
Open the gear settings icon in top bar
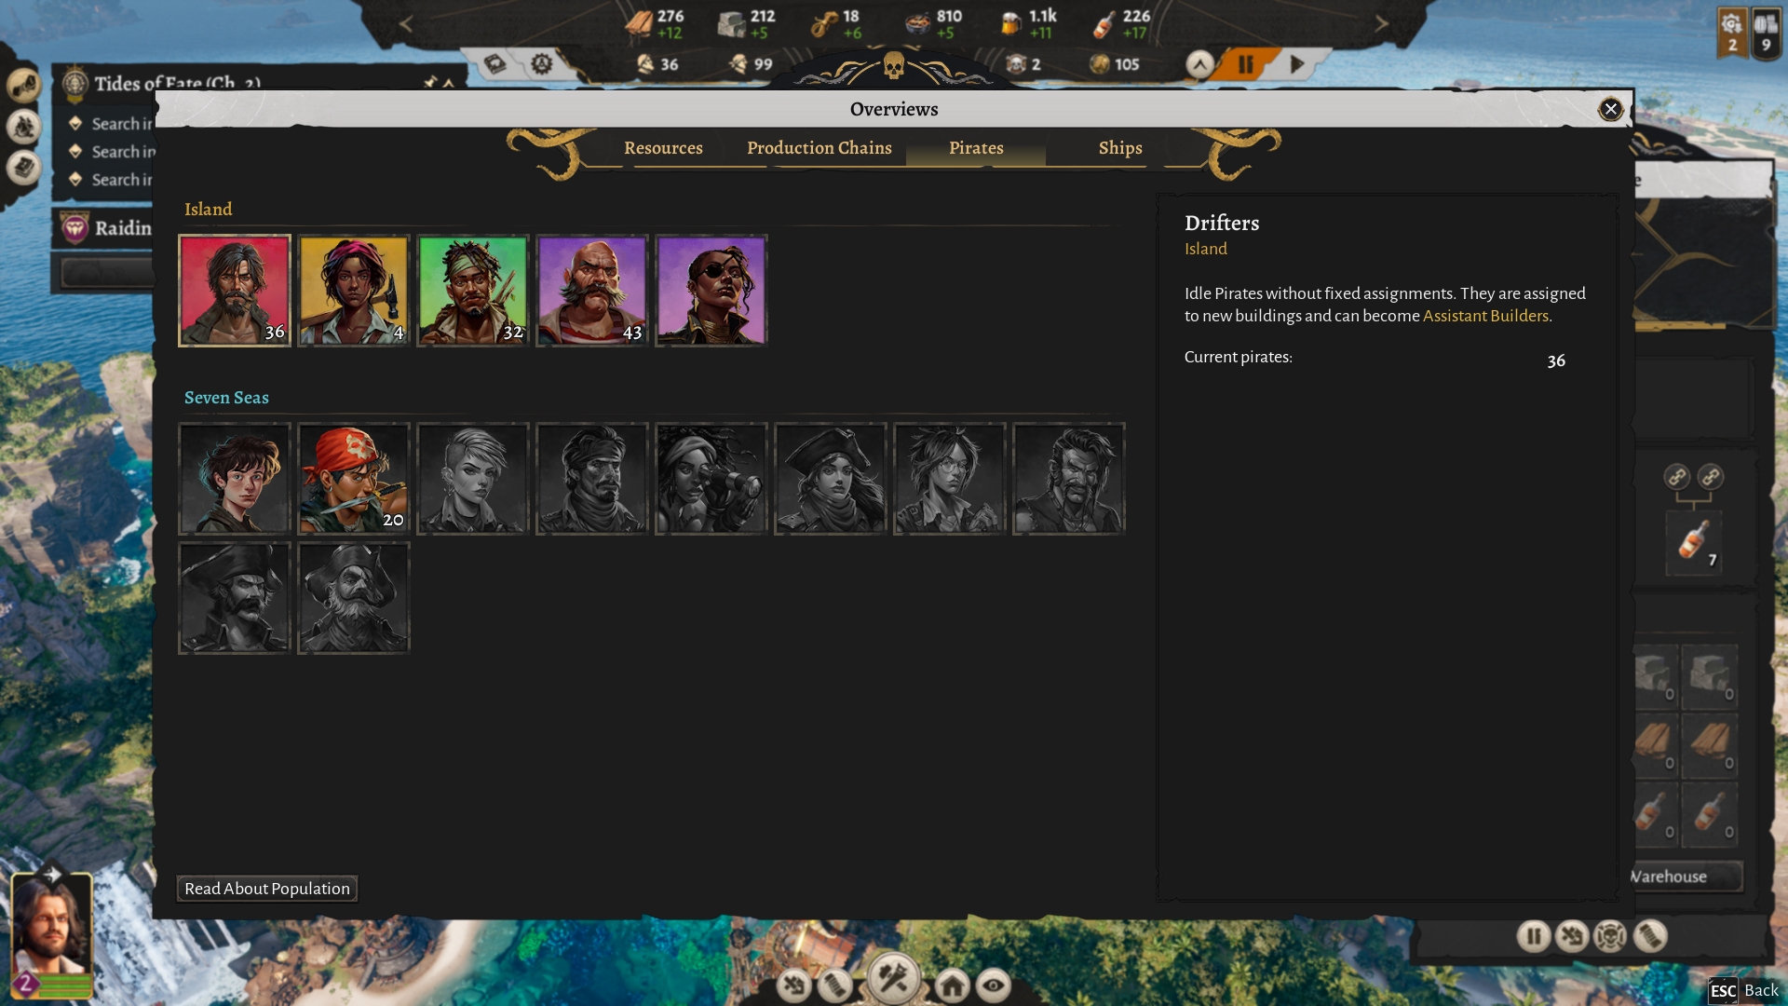[542, 63]
